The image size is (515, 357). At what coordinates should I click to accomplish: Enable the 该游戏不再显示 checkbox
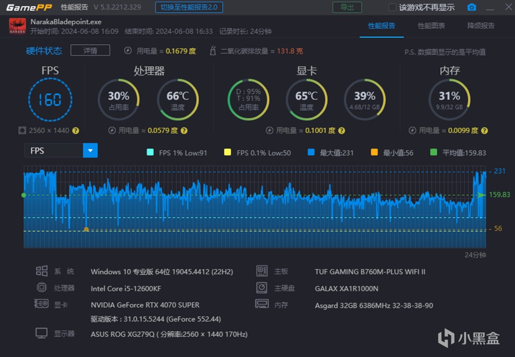(x=392, y=8)
